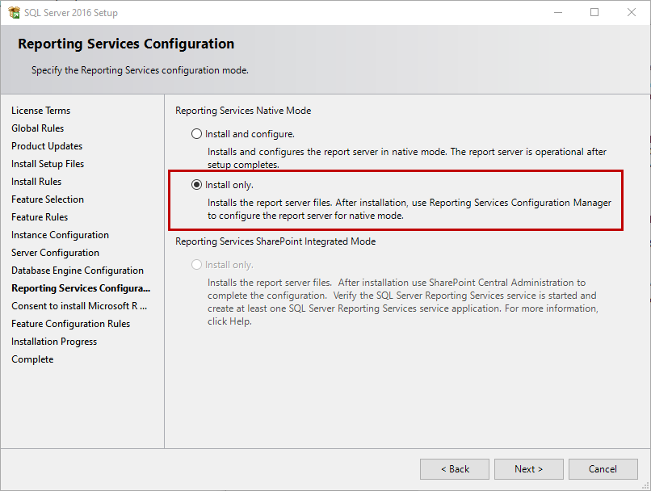Select Instance Configuration in the step list

60,235
